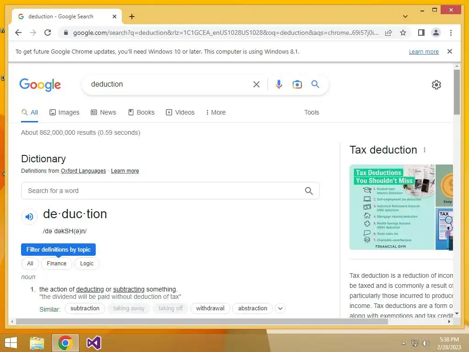The width and height of the screenshot is (469, 352).
Task: Select the withdrawal synonym chip
Action: (x=210, y=308)
